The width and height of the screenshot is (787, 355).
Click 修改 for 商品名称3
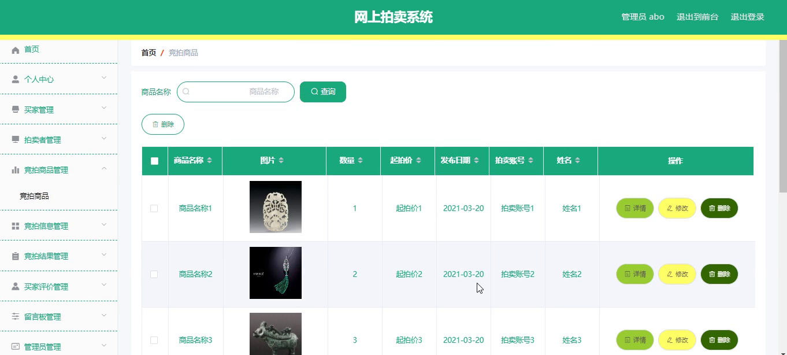[x=677, y=340]
